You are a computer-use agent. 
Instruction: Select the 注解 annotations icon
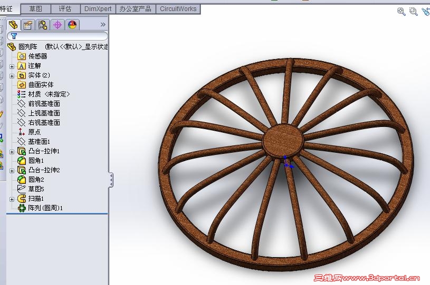(x=22, y=66)
